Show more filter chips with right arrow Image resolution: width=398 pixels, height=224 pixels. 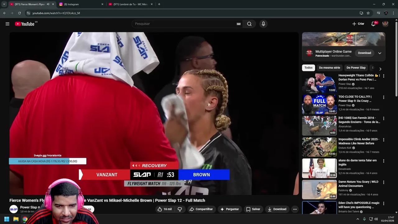click(x=380, y=69)
